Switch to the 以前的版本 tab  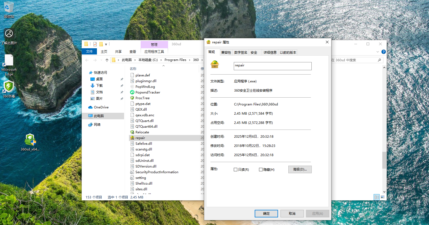[288, 53]
